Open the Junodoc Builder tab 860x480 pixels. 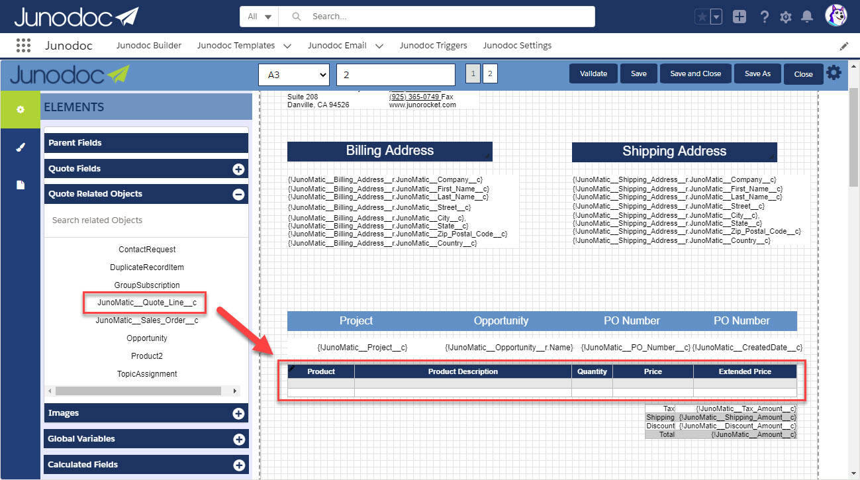149,46
